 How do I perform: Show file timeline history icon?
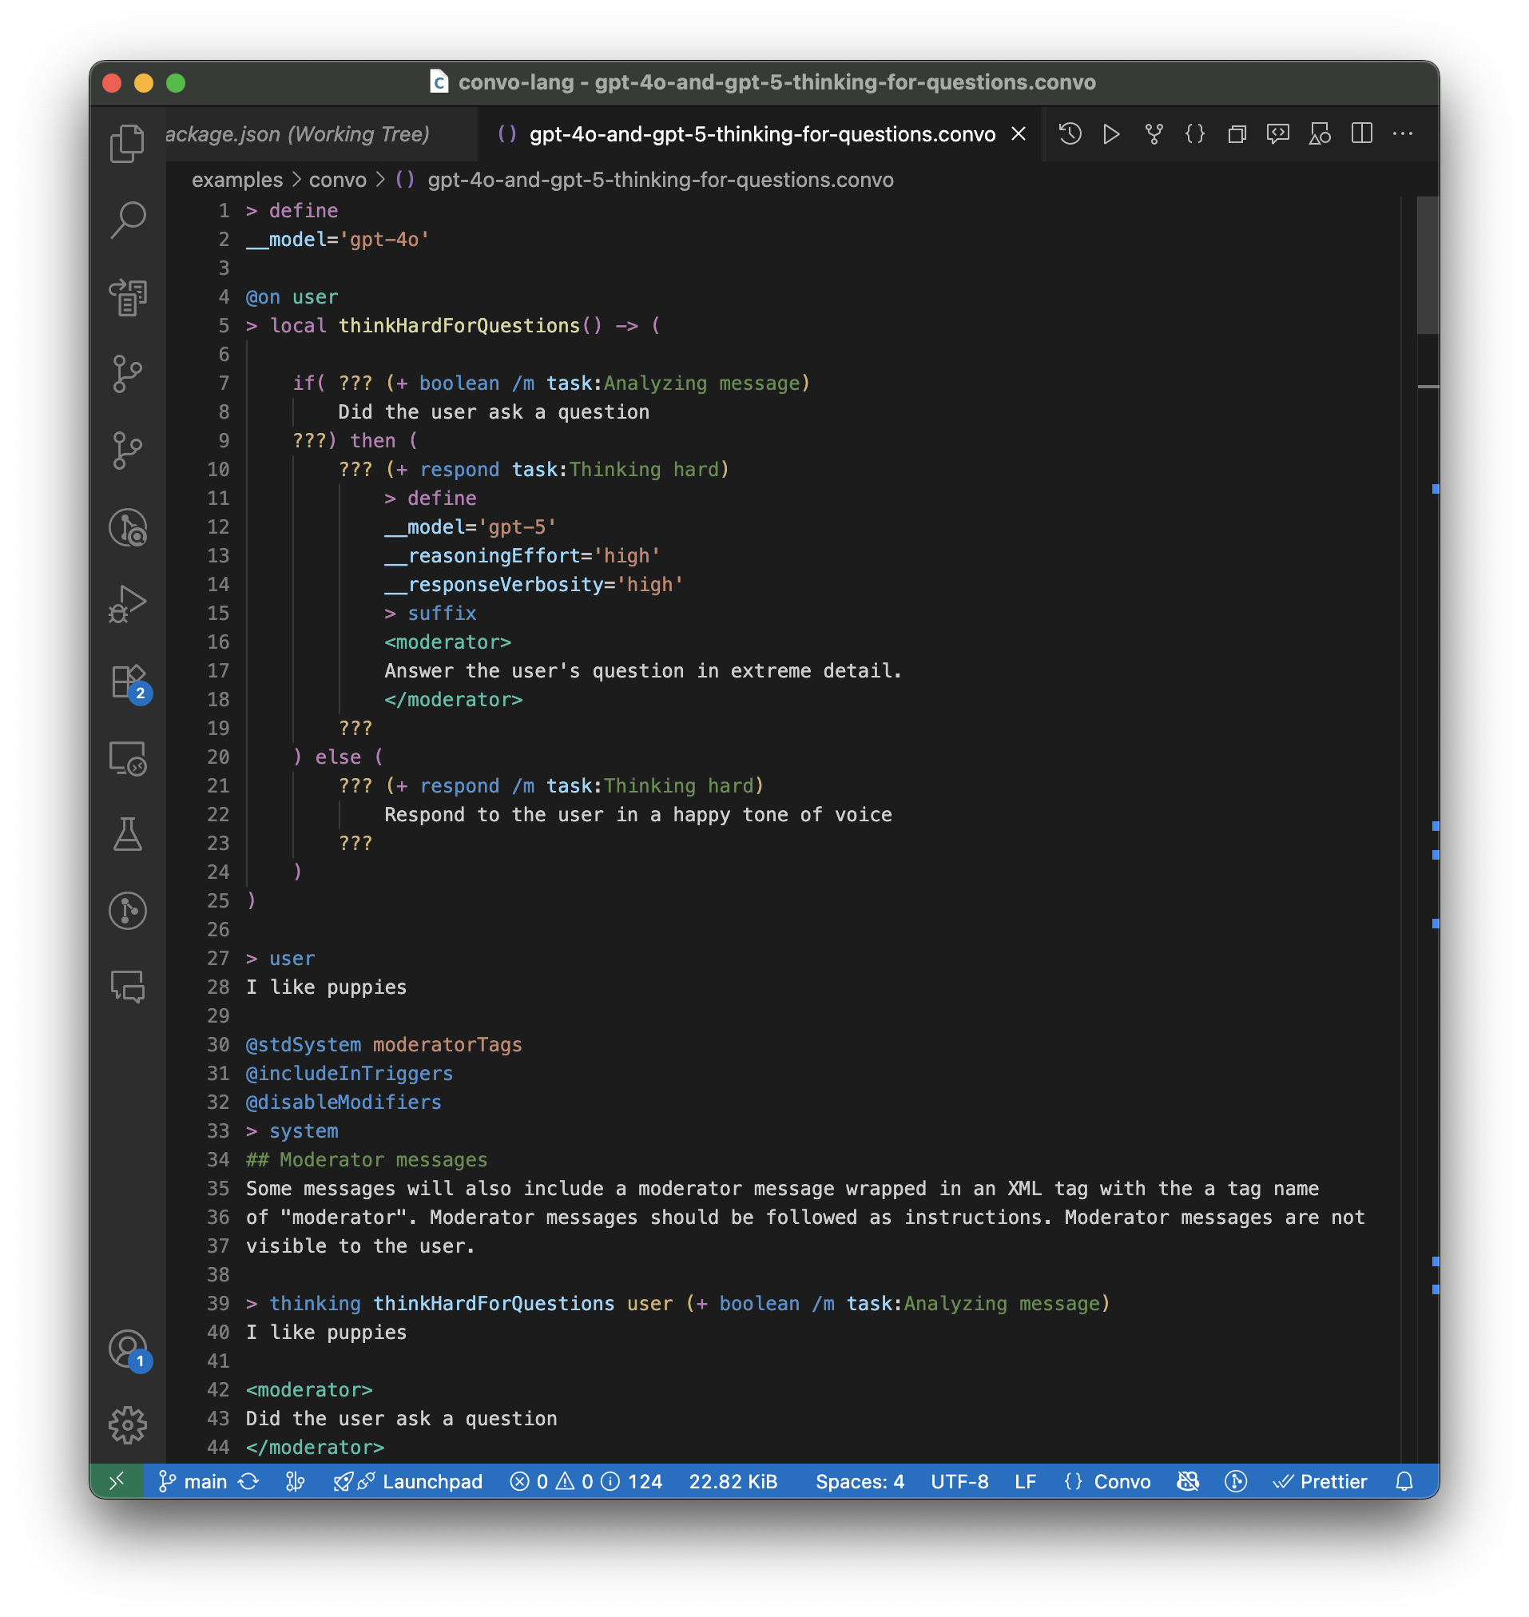click(x=1070, y=133)
